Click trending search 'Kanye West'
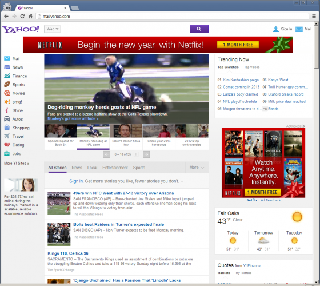The width and height of the screenshot is (320, 286). [x=278, y=80]
